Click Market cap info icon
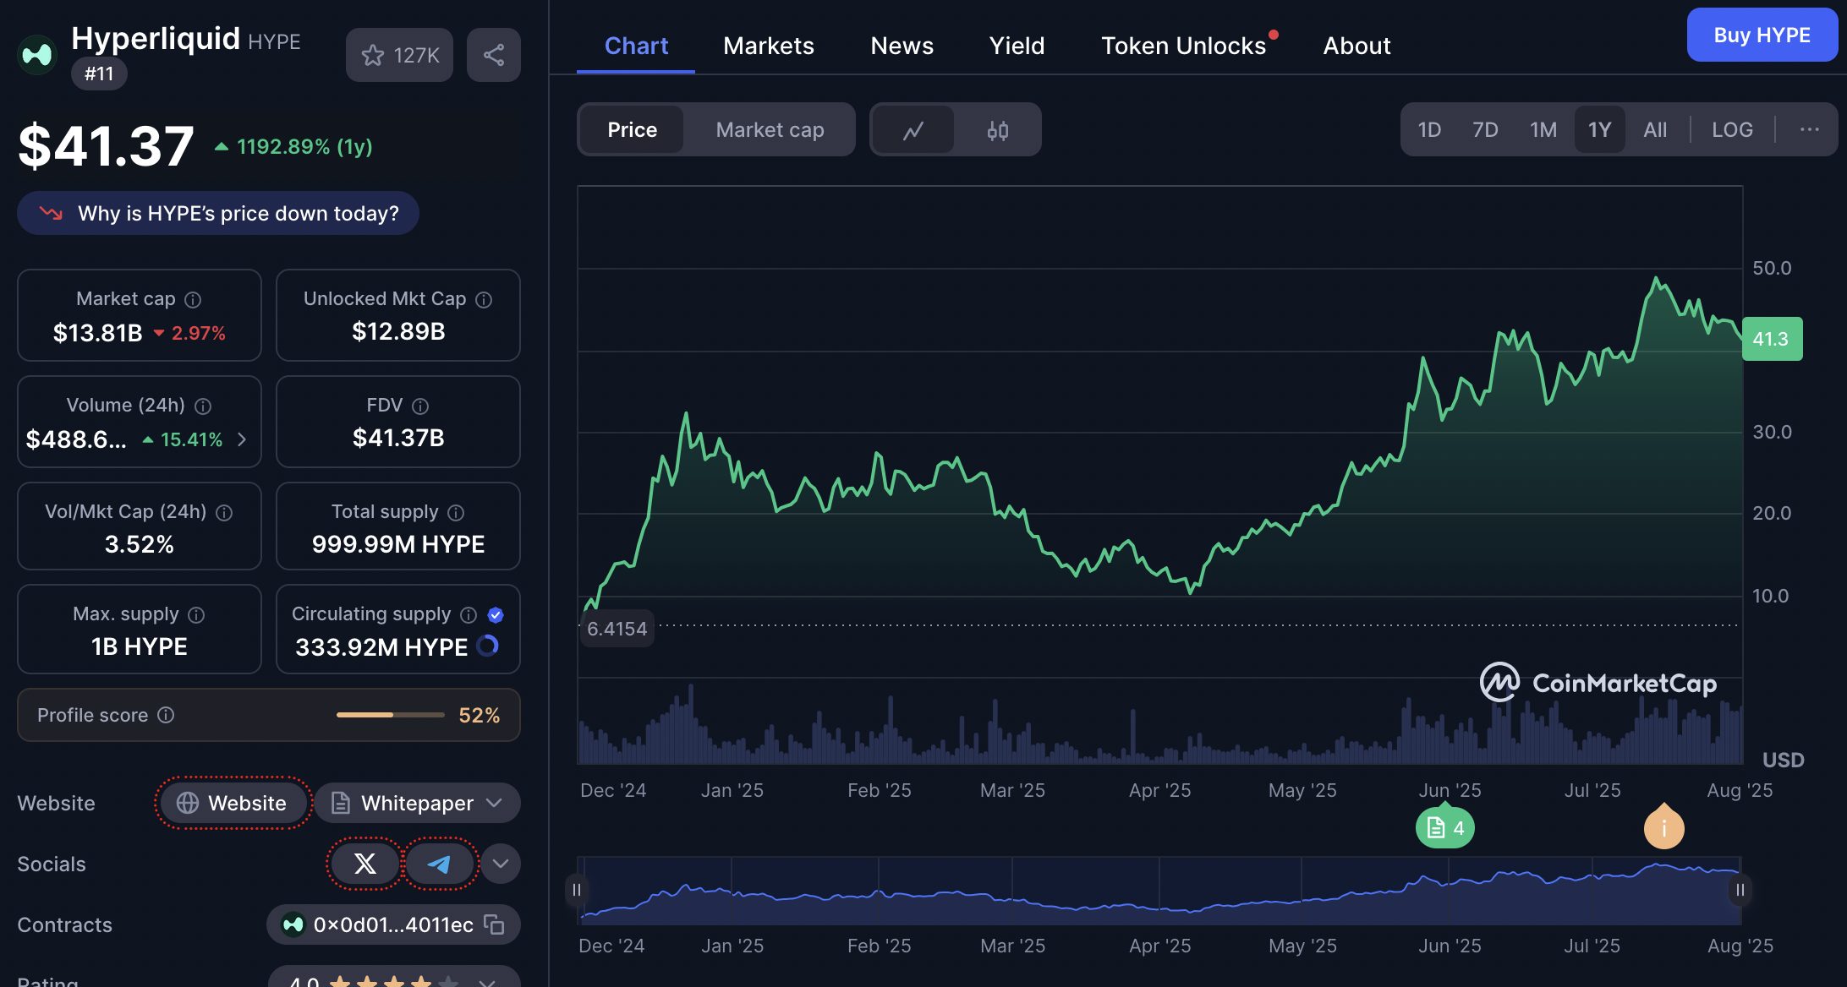Screen dimensions: 1847x987 pos(194,300)
